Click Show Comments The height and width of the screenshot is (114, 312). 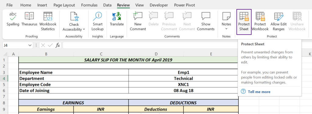coord(206,22)
